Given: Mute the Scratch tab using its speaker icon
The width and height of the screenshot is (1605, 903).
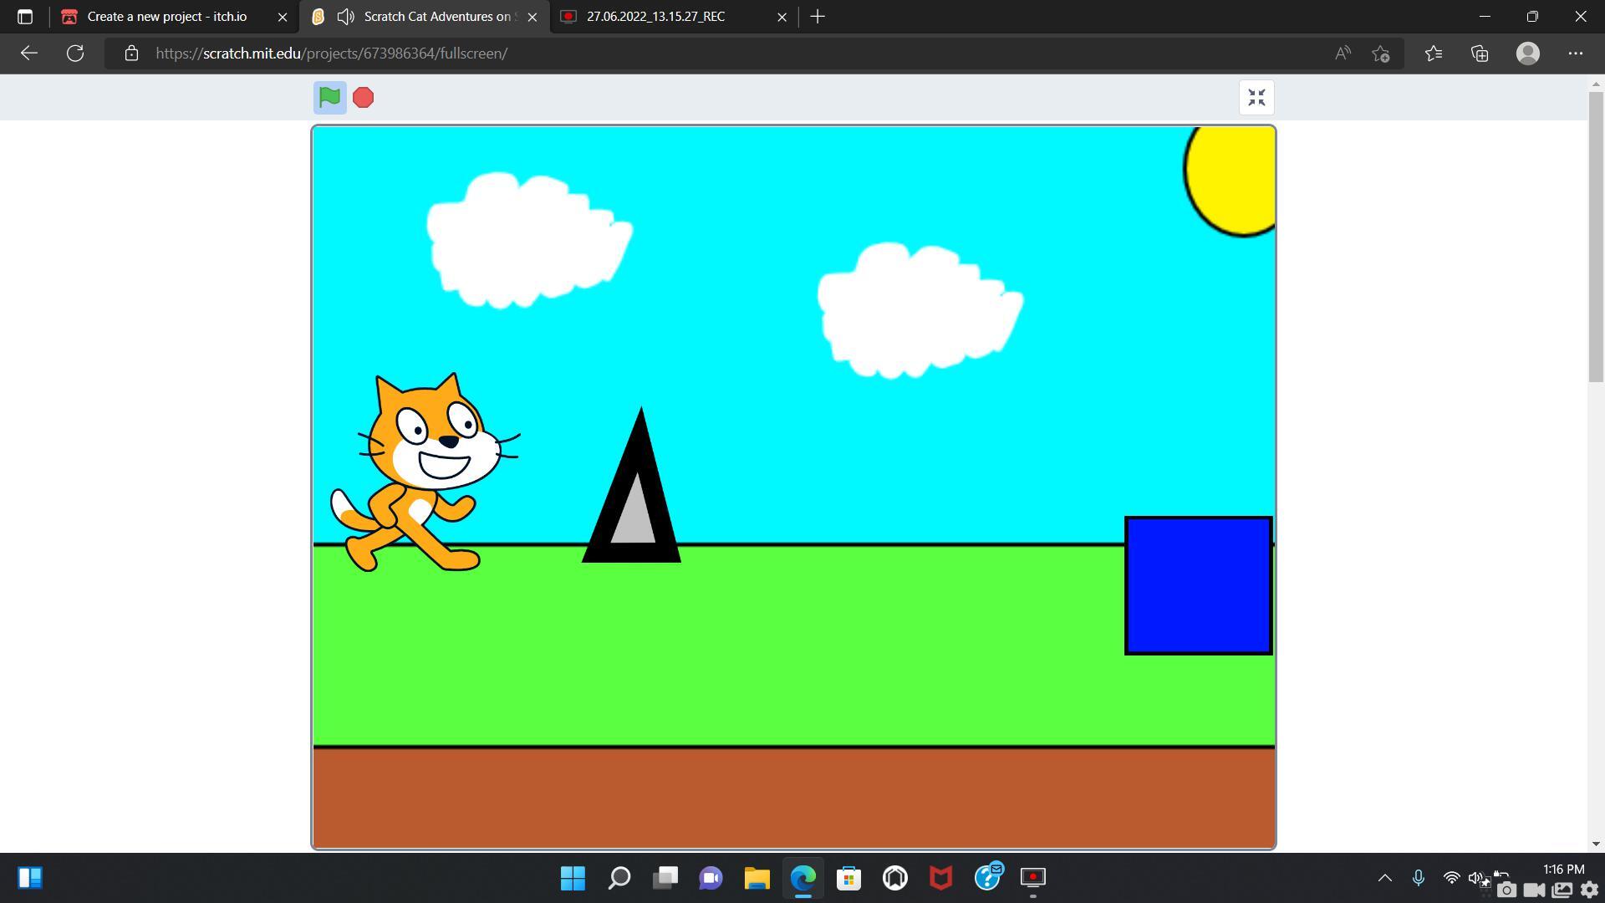Looking at the screenshot, I should point(345,16).
